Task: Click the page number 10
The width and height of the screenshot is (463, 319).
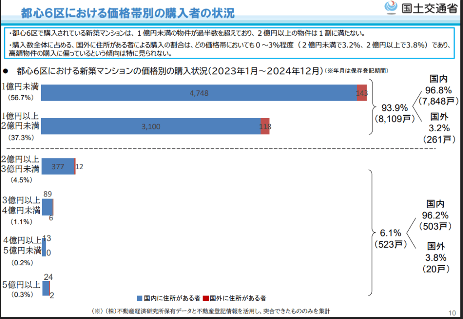Action: 452,313
